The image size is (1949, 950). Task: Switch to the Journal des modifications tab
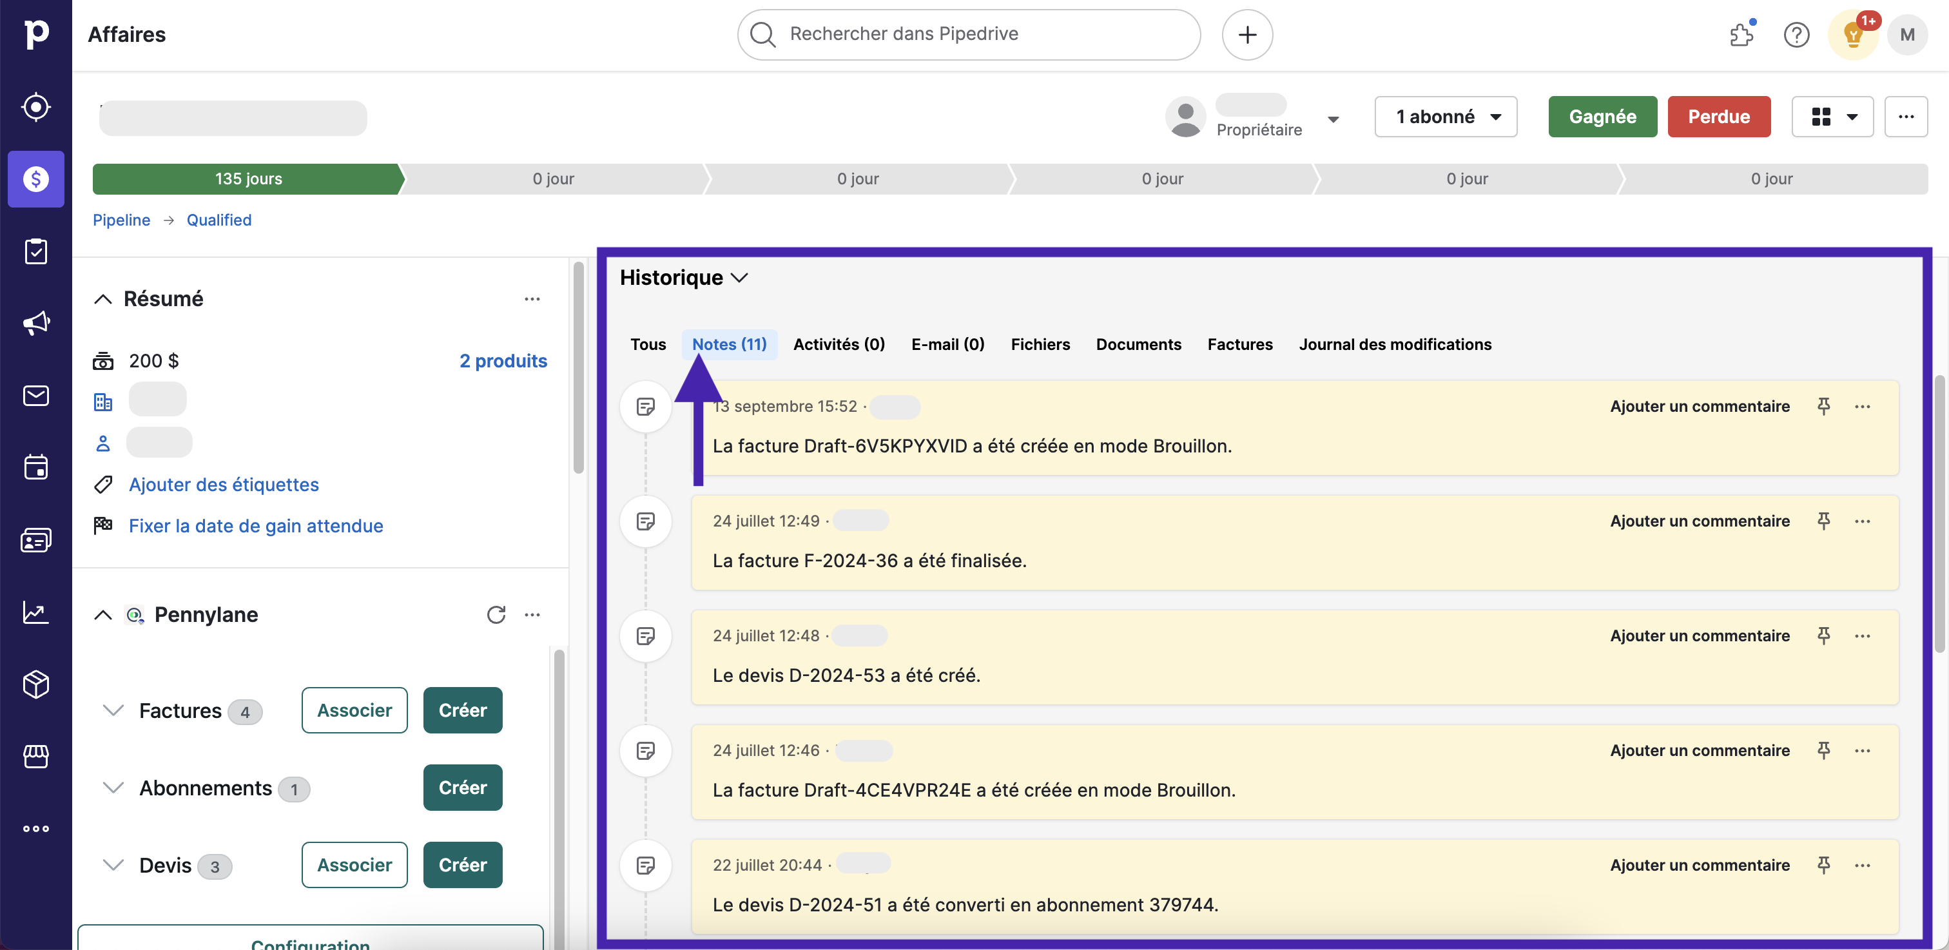click(1395, 344)
